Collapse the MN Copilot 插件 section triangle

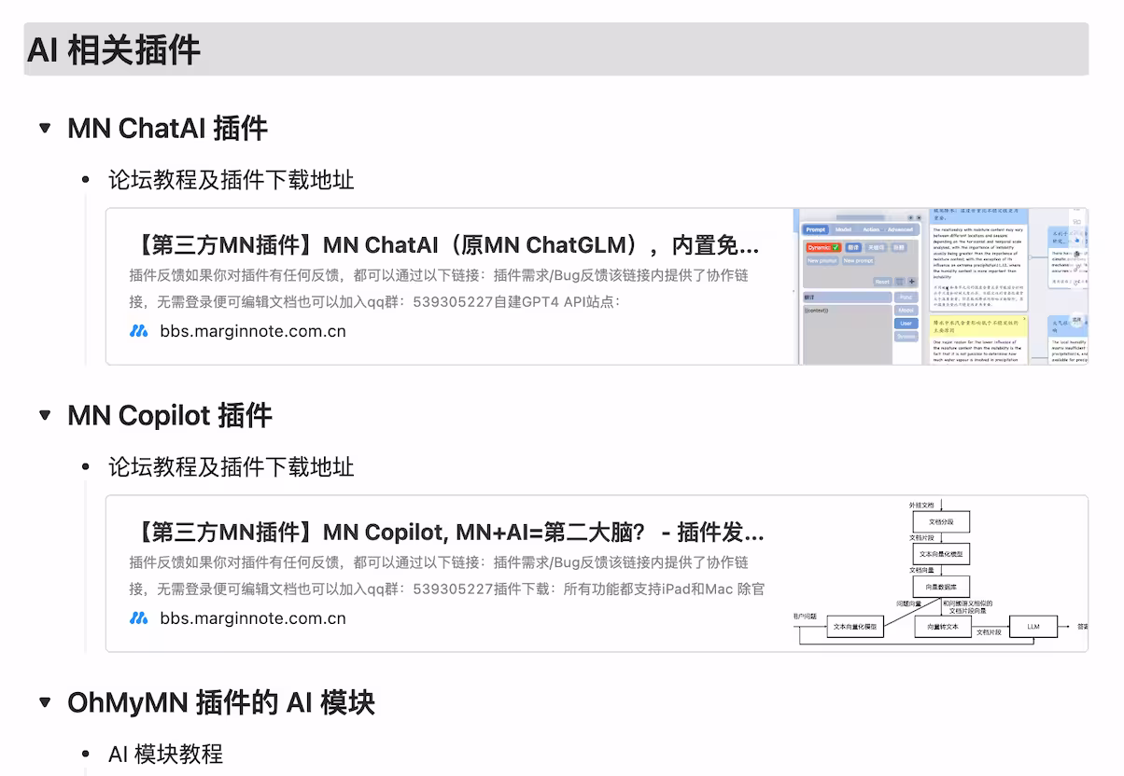click(45, 414)
